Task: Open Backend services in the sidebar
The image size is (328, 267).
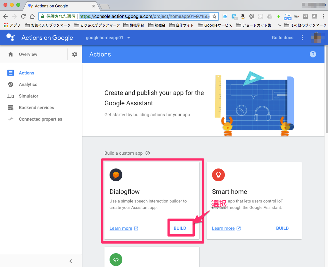Action: pos(37,108)
